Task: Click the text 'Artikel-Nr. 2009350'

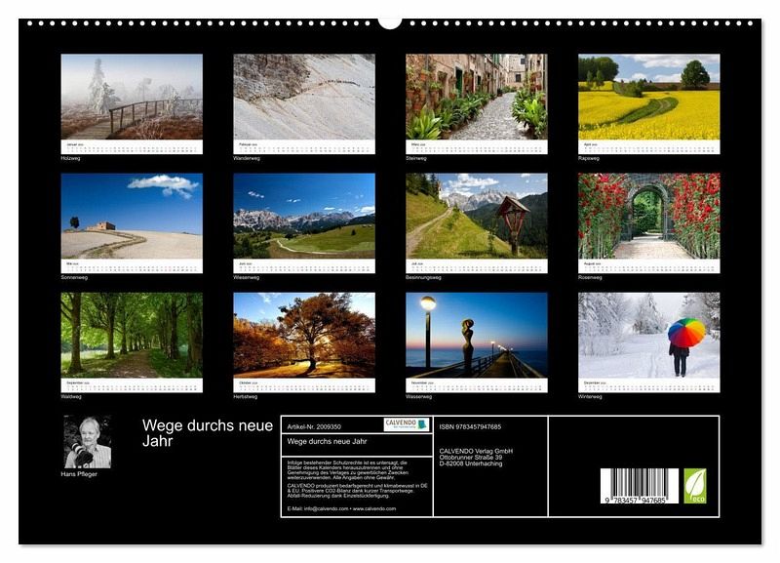Action: click(x=314, y=426)
